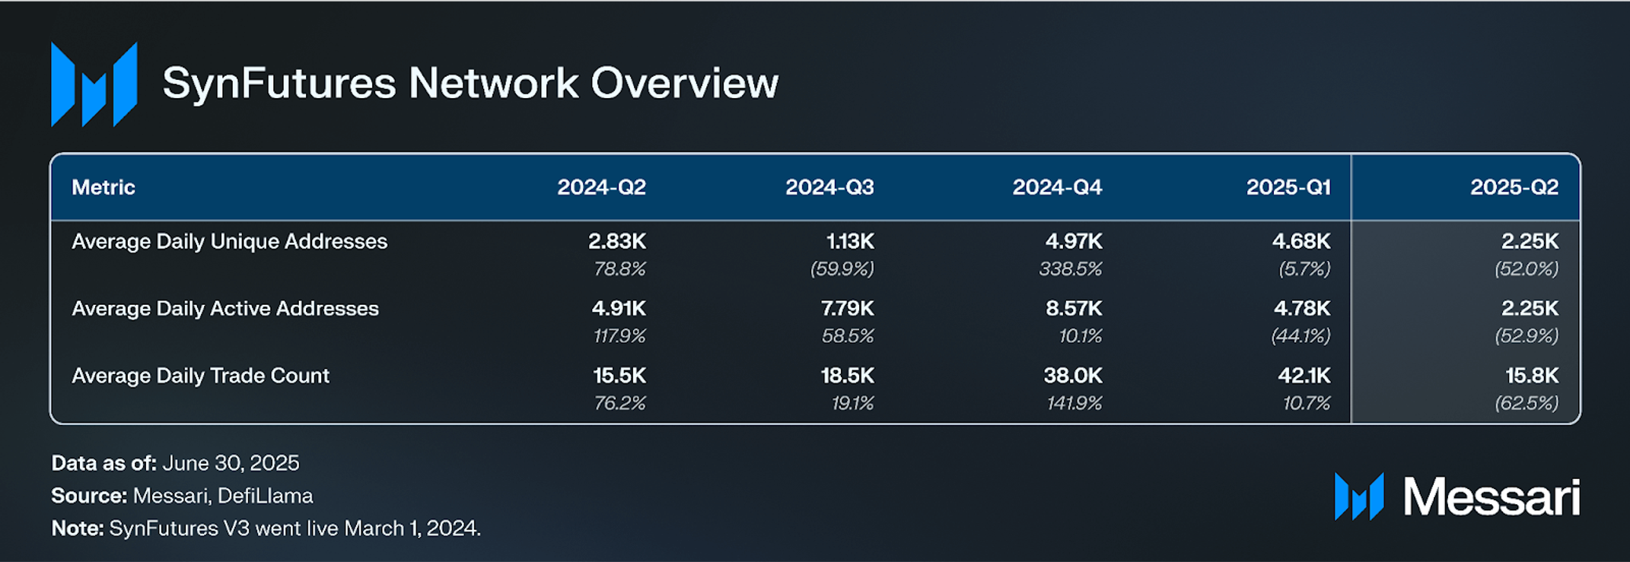
Task: Click the Average Daily Trade Count row label
Action: [x=200, y=376]
